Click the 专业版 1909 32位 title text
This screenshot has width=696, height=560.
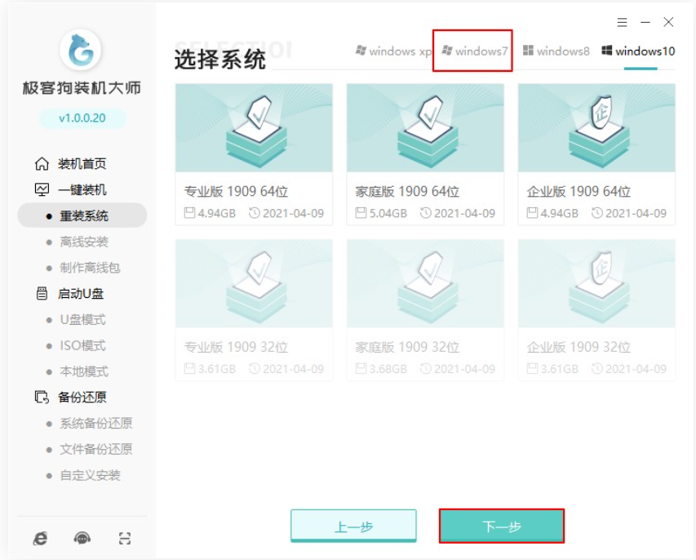236,347
